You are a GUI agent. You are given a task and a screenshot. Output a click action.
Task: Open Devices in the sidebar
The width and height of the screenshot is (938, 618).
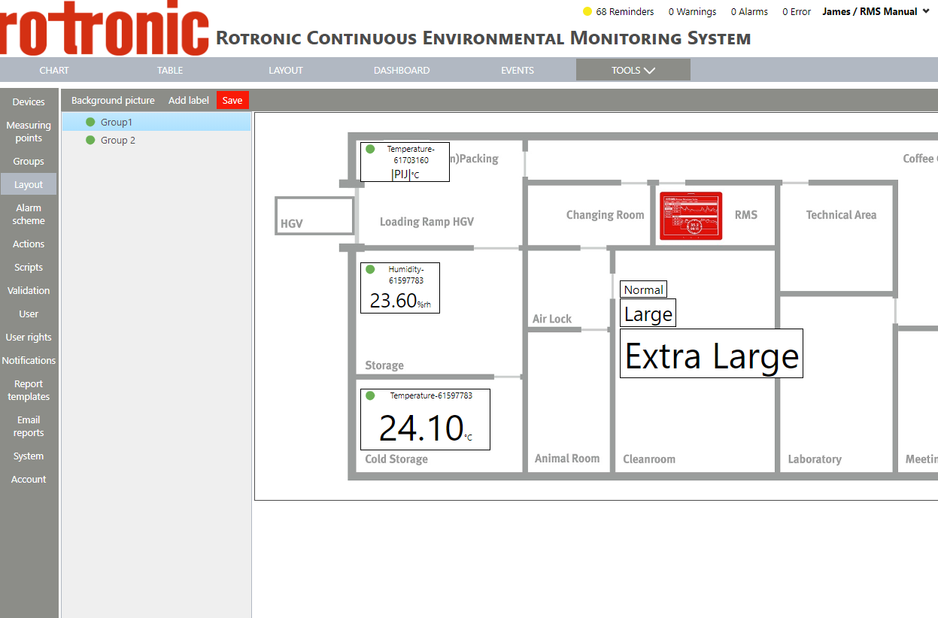pos(29,101)
